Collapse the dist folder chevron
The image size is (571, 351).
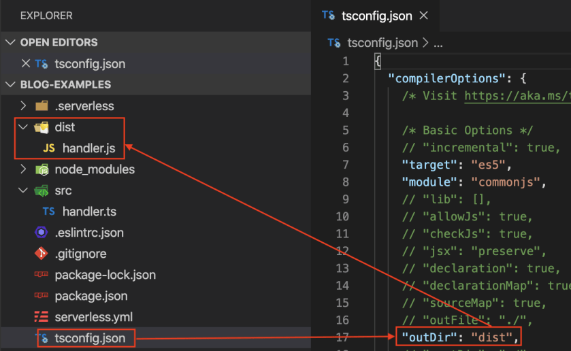click(23, 127)
